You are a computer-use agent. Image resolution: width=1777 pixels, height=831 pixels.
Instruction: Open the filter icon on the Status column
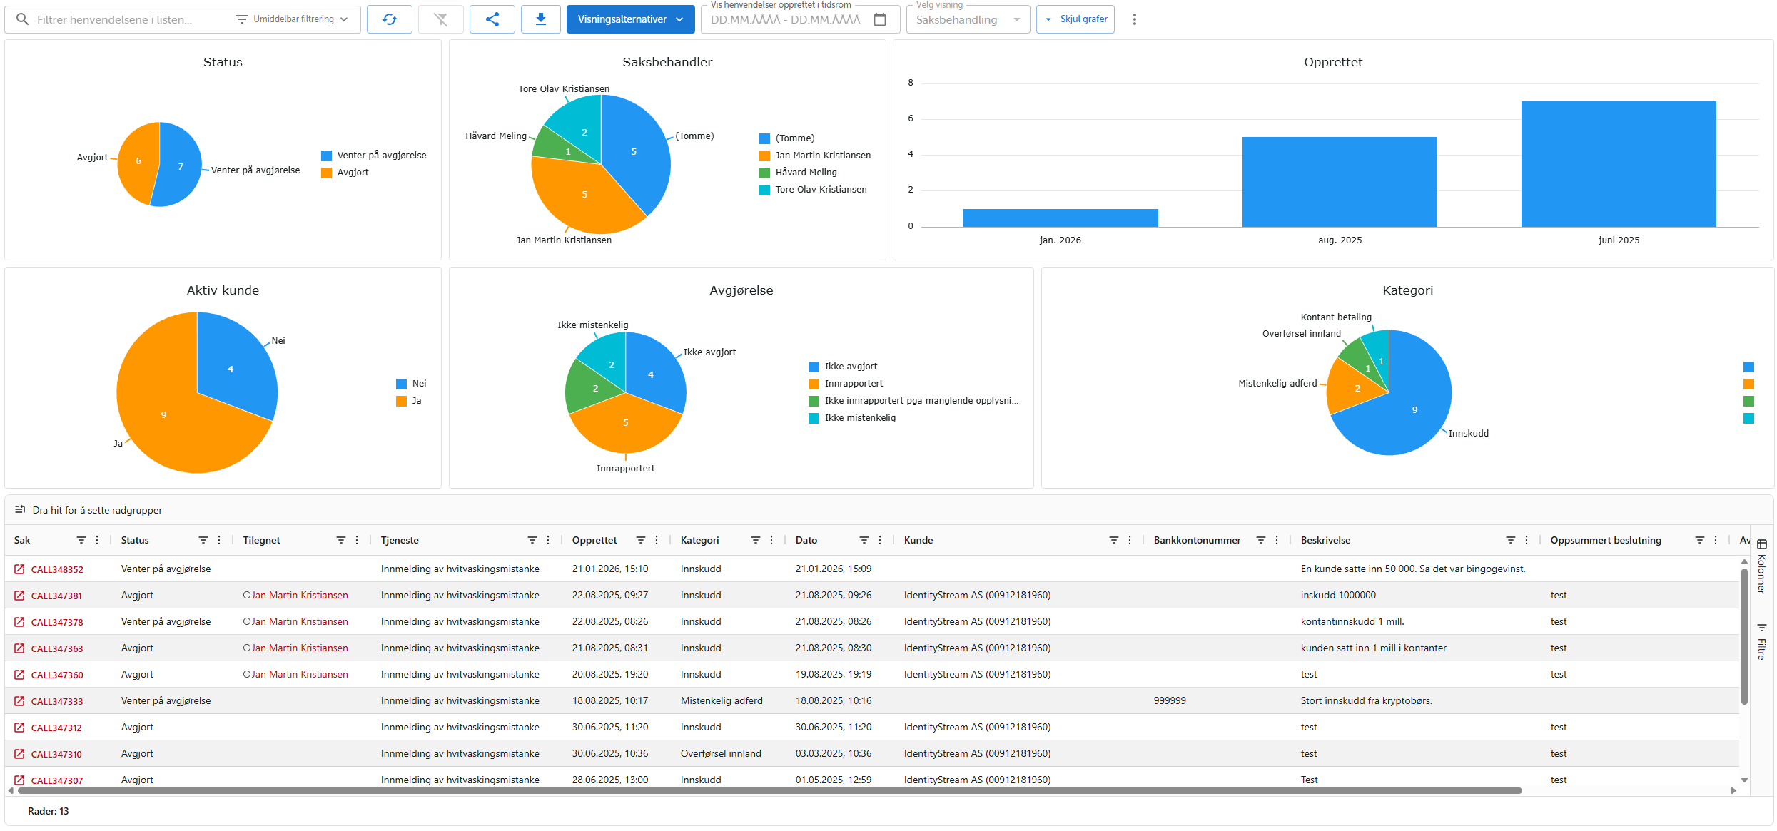pyautogui.click(x=203, y=540)
